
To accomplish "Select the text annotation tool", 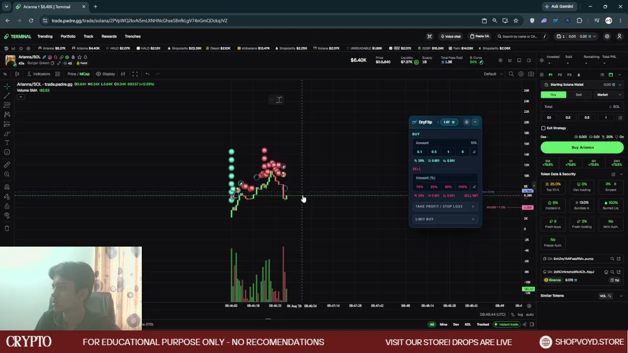I will pos(7,143).
